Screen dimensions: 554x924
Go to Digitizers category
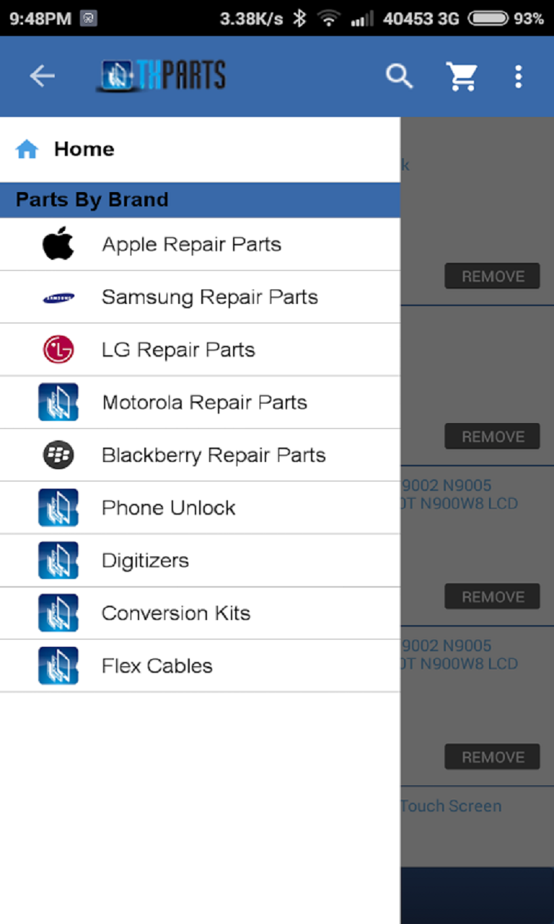145,561
